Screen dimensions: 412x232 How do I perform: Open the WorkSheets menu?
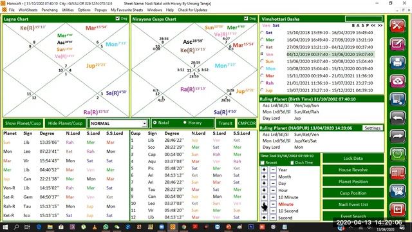28,10
